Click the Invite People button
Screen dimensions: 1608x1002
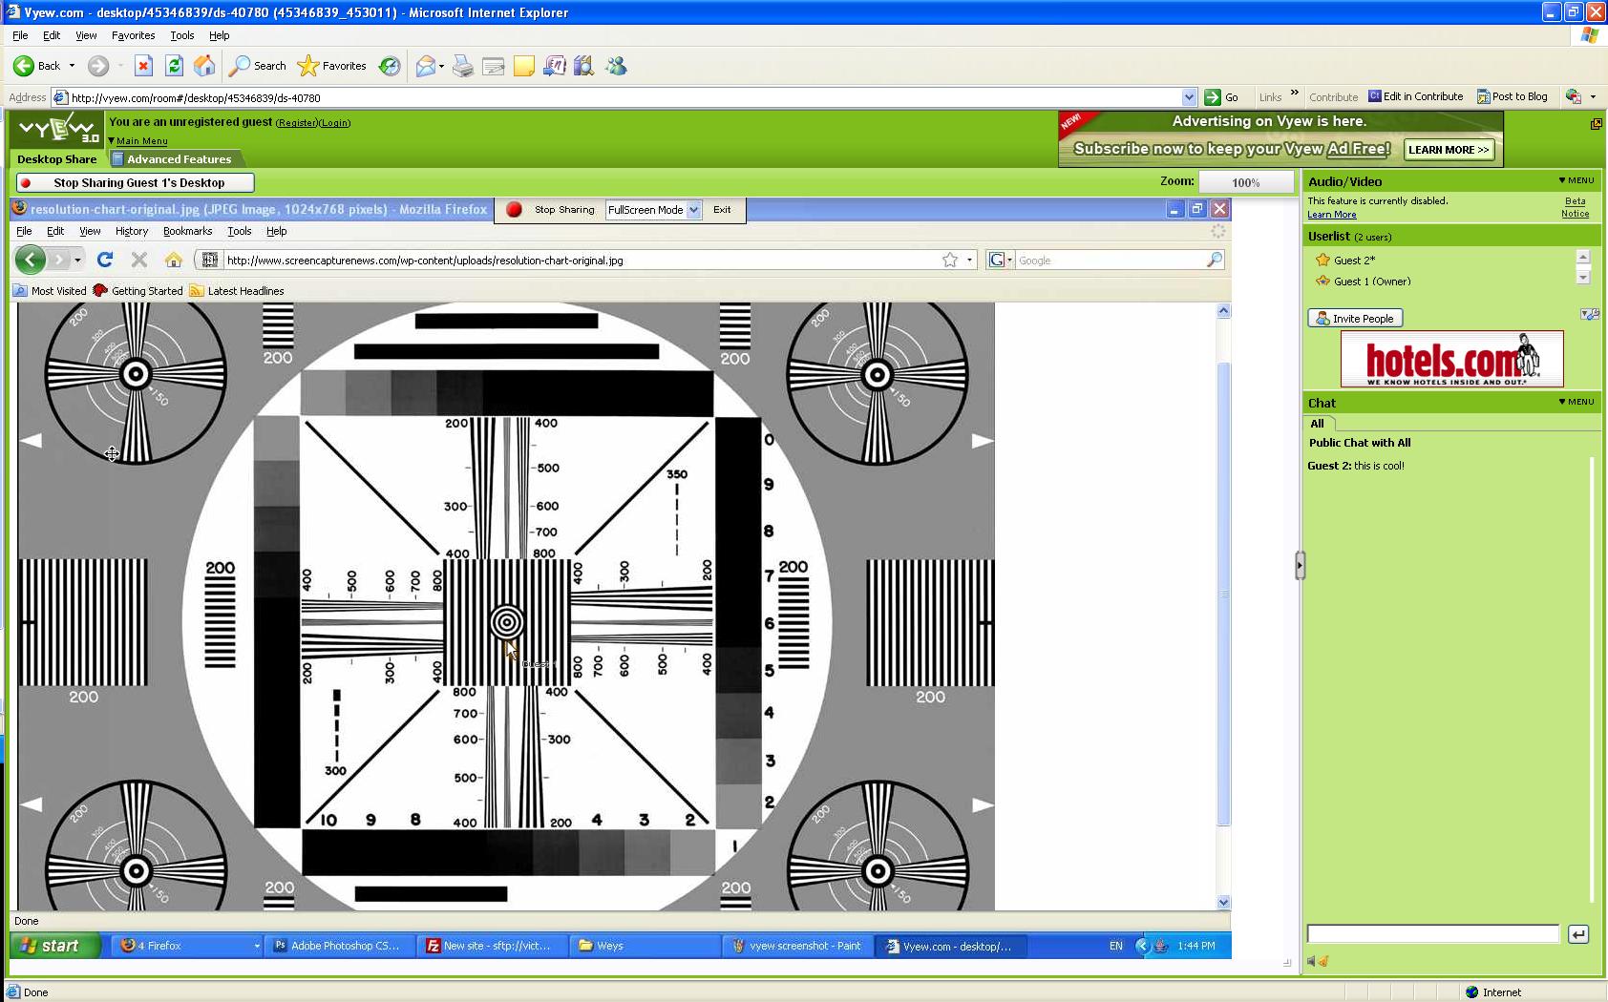(1354, 319)
